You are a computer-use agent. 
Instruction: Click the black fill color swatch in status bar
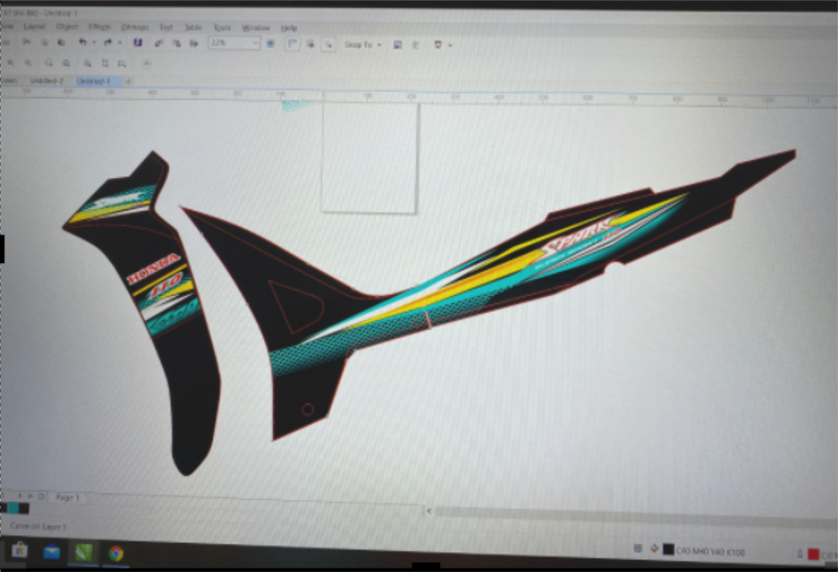coord(668,549)
